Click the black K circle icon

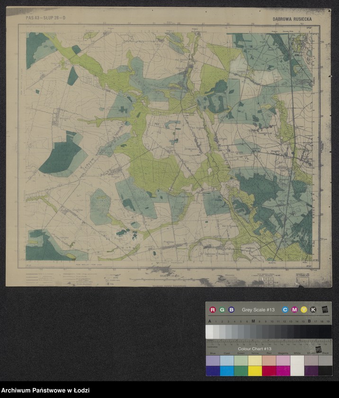click(x=313, y=310)
